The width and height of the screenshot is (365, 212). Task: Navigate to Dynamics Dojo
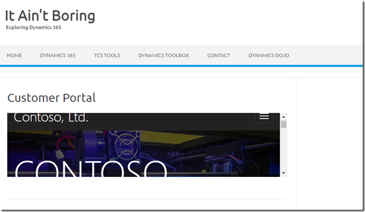click(x=269, y=56)
